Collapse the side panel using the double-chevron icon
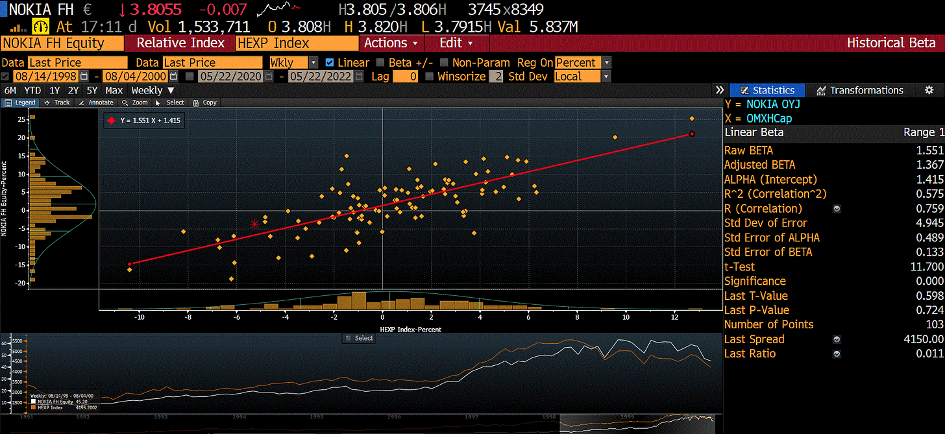Viewport: 945px width, 434px height. click(719, 90)
